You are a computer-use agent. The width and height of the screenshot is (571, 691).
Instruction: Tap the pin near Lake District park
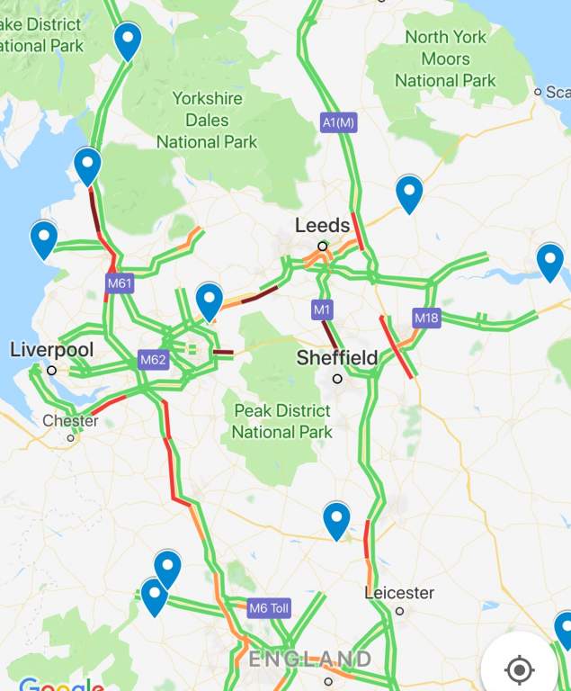pos(128,42)
